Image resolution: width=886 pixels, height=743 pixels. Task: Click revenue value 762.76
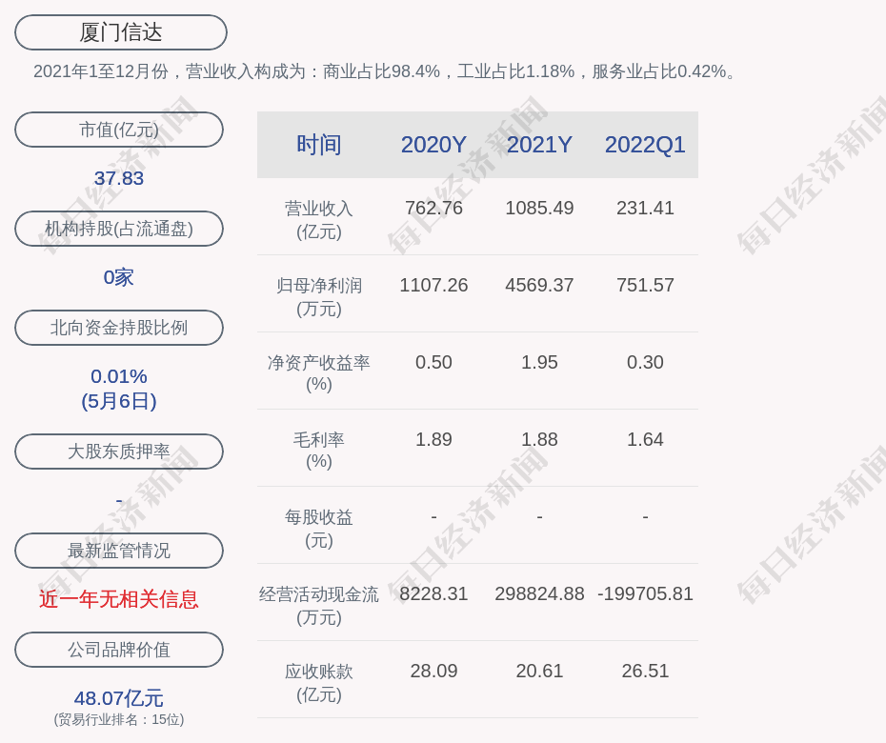pos(433,208)
